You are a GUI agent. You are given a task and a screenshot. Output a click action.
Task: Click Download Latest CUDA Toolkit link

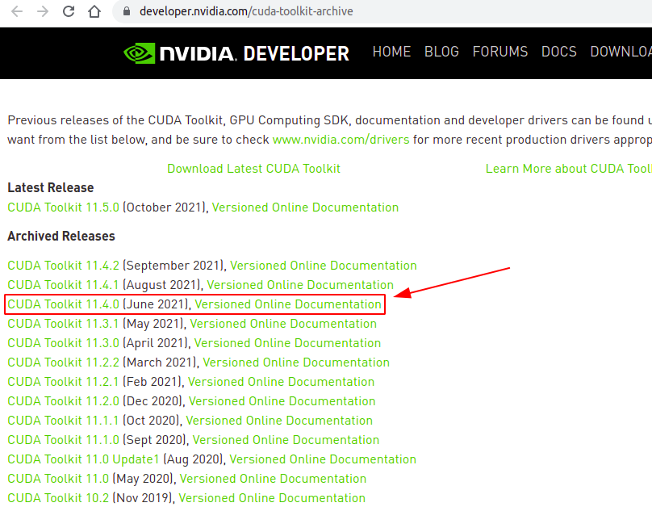(x=253, y=169)
